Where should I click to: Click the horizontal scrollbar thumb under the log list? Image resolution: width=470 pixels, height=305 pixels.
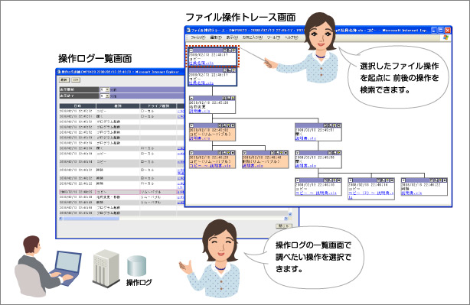pos(91,219)
